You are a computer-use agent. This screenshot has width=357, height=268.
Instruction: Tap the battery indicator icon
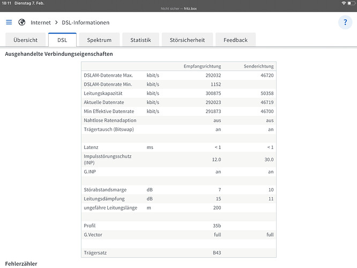351,3
